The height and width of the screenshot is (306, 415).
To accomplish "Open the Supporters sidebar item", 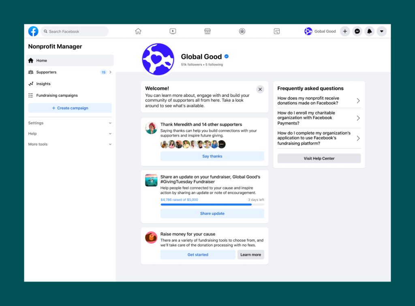I will point(46,72).
